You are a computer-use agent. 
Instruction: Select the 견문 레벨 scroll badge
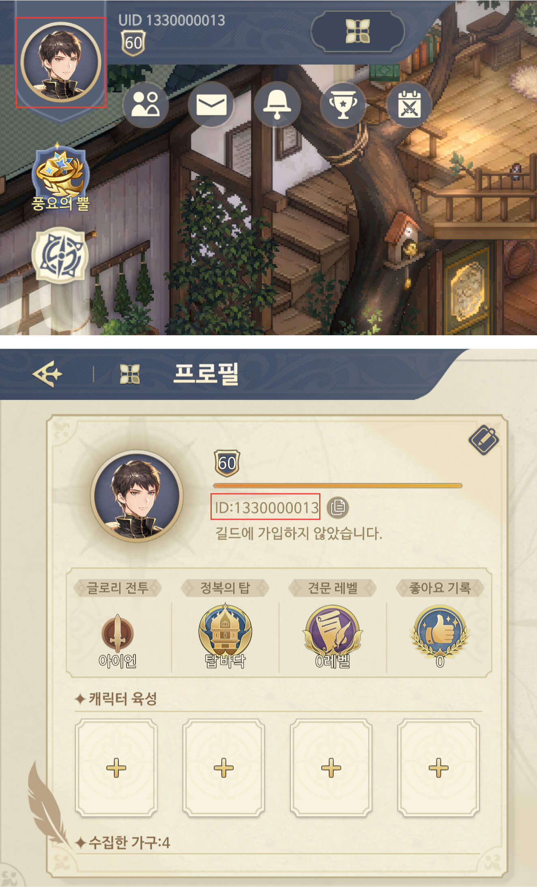(333, 632)
